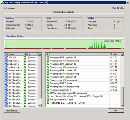Select the Load: Source 20% row

[x=83, y=96]
